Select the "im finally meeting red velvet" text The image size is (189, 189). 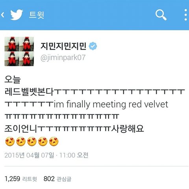pos(111,104)
